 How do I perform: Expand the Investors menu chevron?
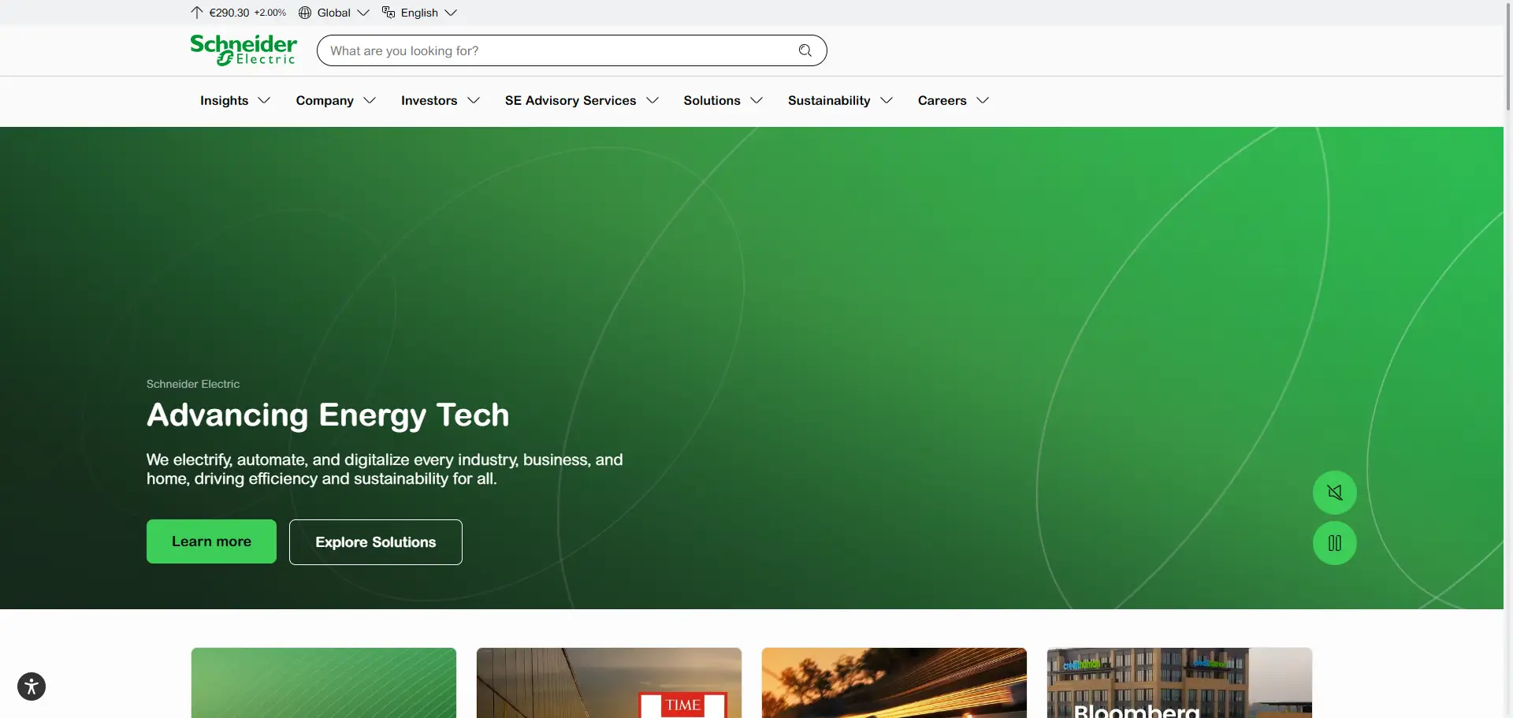(x=474, y=101)
